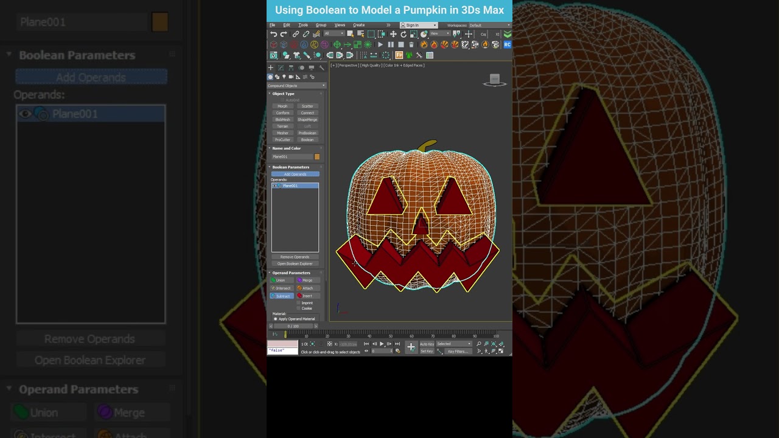Go to the end frame
This screenshot has width=779, height=438.
pos(397,344)
